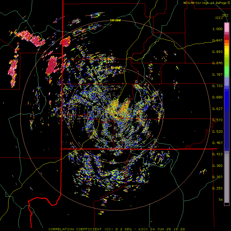Click the 1.000 legend value
Screen dimensions: 231x231
[x=217, y=29]
